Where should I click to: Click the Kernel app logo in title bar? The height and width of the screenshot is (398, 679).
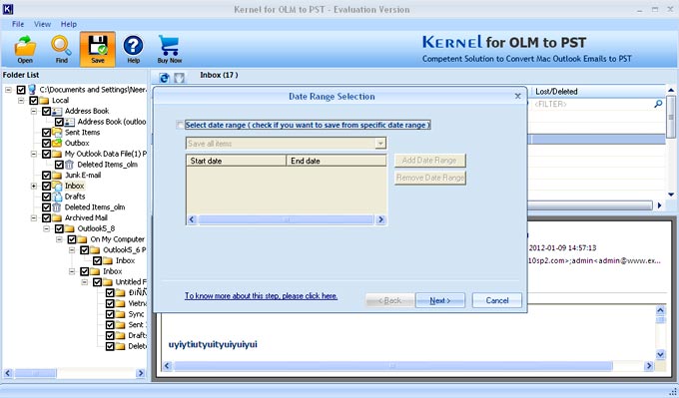pos(8,9)
